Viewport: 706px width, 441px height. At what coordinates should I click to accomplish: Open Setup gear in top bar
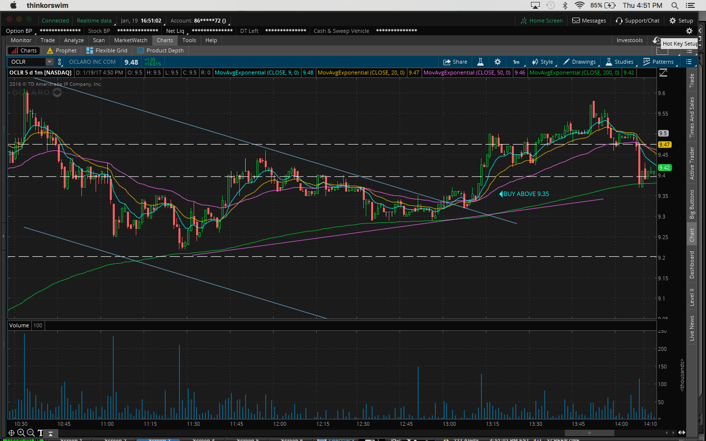681,21
